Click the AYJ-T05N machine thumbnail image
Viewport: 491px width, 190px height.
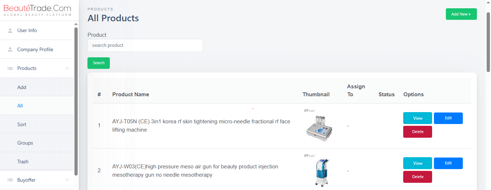click(319, 127)
